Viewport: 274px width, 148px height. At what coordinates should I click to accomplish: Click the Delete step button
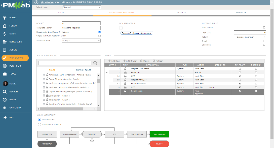click(145, 61)
